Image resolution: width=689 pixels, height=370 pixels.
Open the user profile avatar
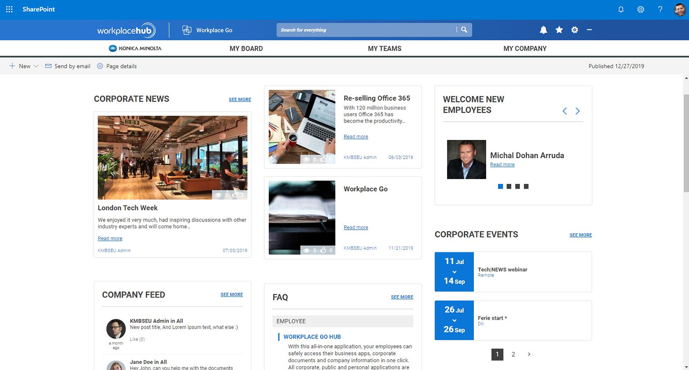[680, 9]
